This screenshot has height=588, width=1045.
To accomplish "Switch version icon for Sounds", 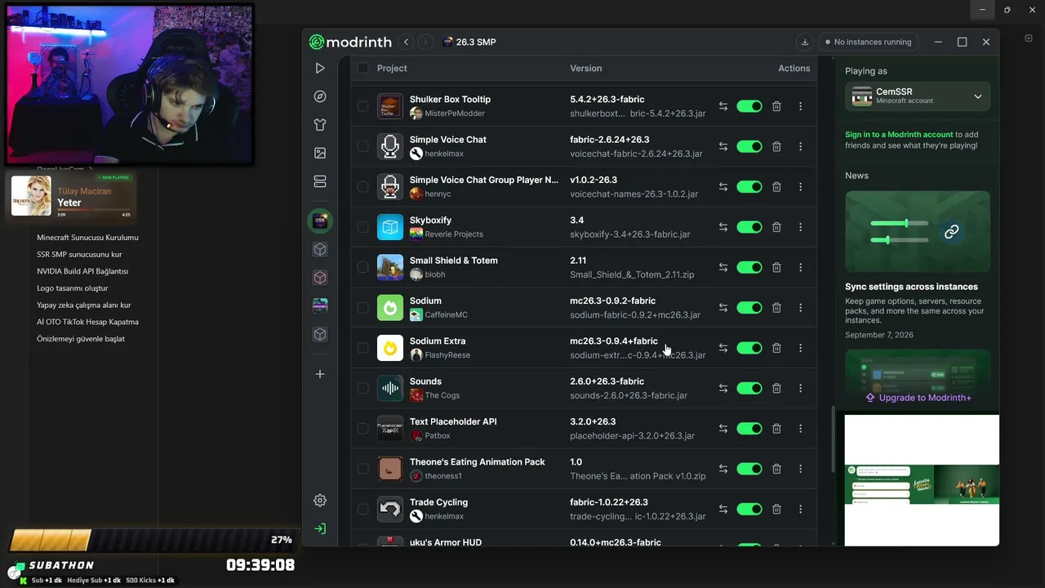I will coord(723,388).
